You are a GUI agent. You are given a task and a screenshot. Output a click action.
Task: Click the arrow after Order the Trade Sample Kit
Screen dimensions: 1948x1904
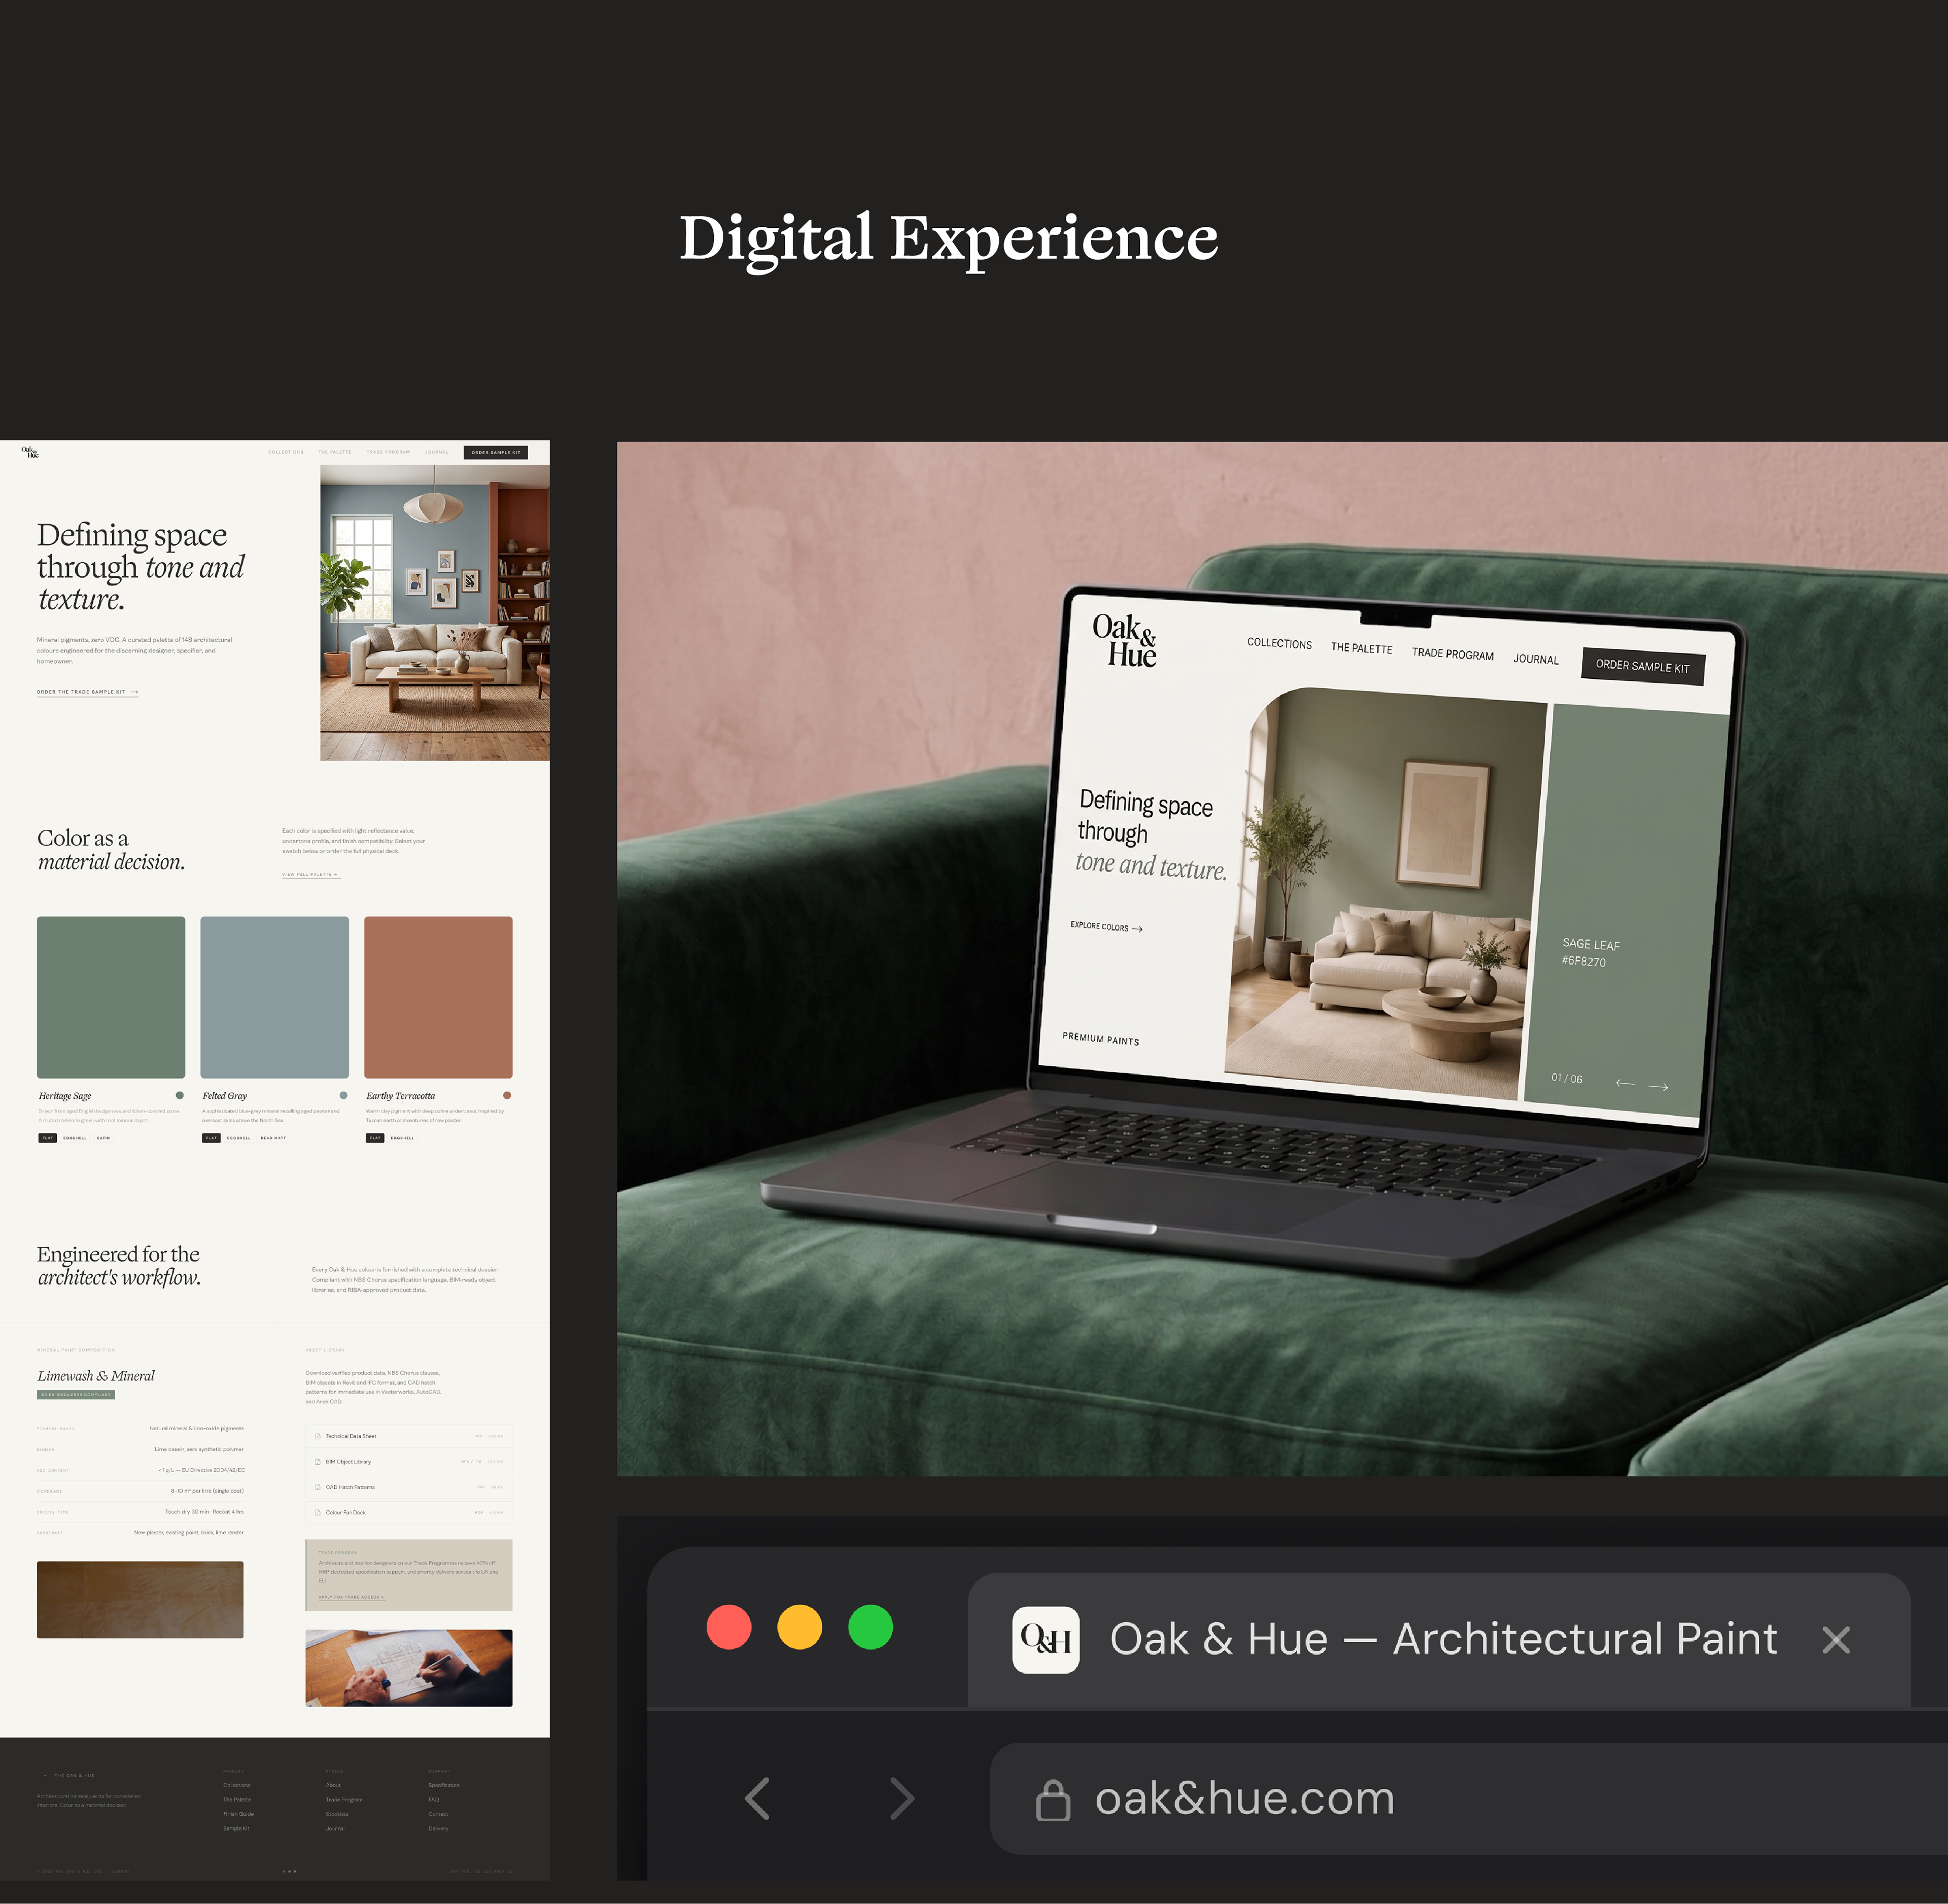(134, 692)
